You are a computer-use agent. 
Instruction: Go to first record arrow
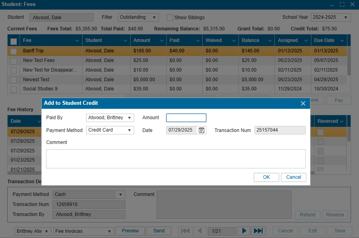pyautogui.click(x=186, y=231)
